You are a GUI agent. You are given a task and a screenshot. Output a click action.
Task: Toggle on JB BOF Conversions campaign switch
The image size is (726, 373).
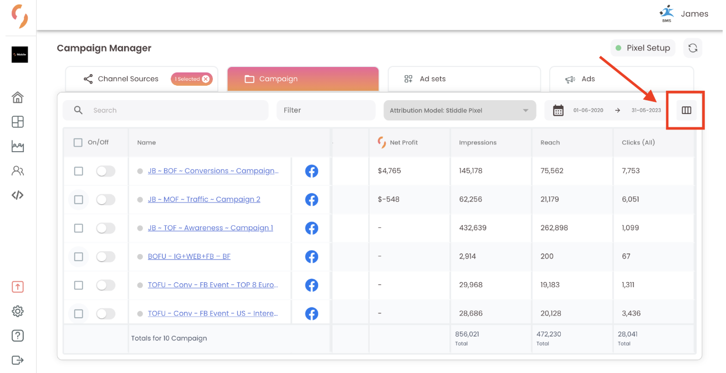105,171
